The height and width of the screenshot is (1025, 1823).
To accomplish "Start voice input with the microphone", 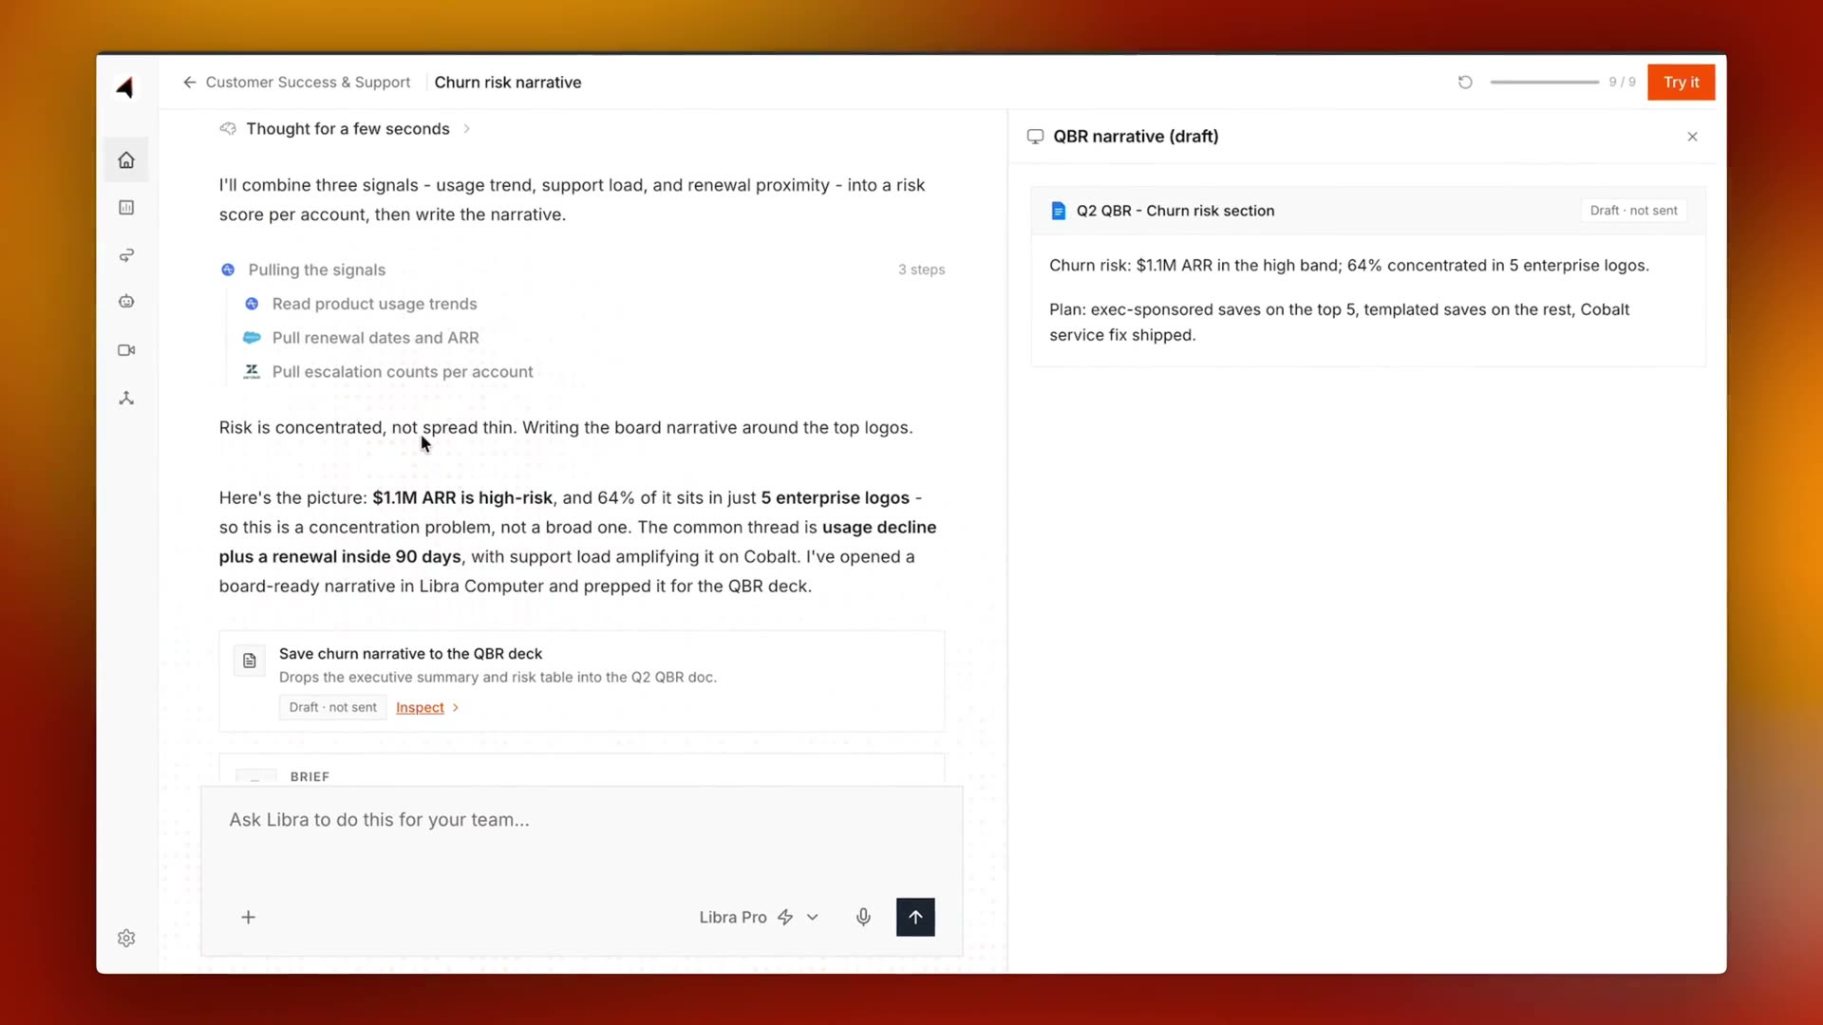I will click(863, 917).
